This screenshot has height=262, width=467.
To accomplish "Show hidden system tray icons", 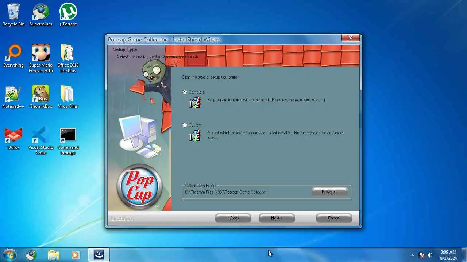I will coord(413,255).
